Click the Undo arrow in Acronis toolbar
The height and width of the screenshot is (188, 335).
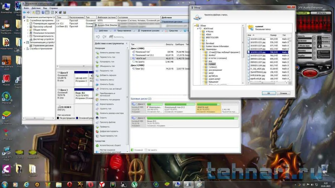[98, 37]
